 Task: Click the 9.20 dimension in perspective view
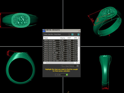[x=92, y=20]
